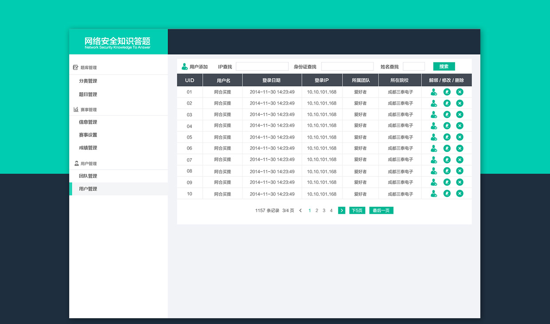
Task: Focus the 身份证查找 input field
Action: point(347,66)
